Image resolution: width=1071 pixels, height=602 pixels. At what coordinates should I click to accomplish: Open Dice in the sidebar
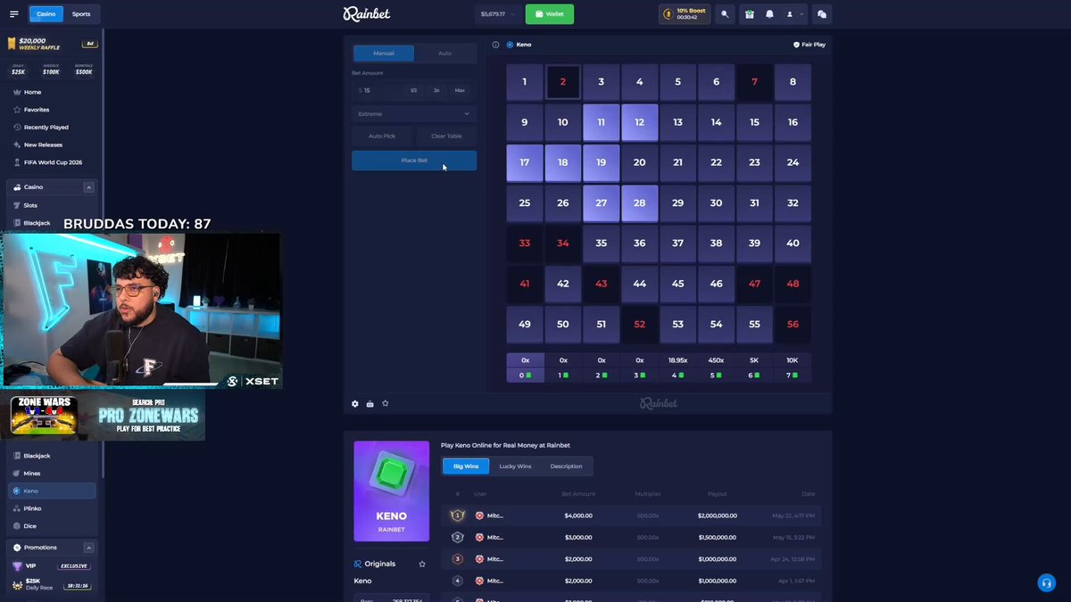click(x=52, y=526)
